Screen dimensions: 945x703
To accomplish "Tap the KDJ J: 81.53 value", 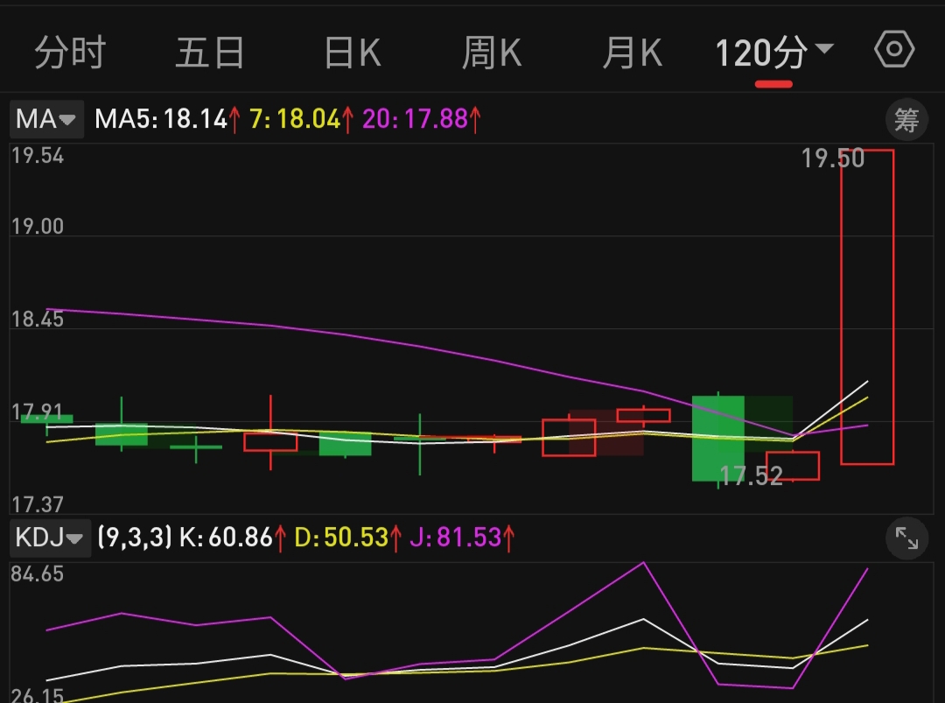I will point(462,538).
